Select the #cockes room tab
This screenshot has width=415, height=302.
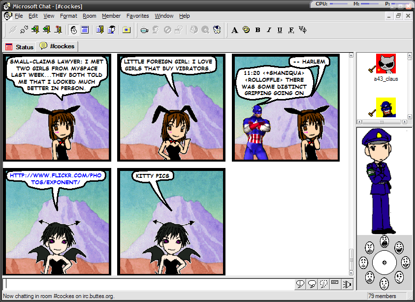coord(57,46)
